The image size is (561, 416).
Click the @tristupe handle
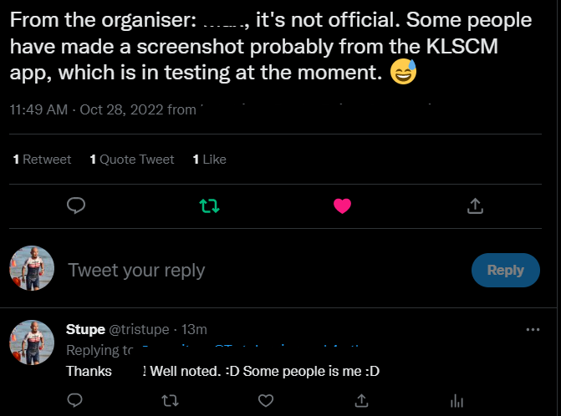pos(137,329)
